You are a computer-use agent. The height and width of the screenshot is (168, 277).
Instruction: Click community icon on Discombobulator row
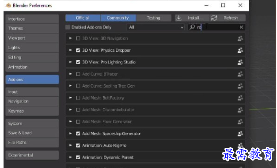pos(240,110)
